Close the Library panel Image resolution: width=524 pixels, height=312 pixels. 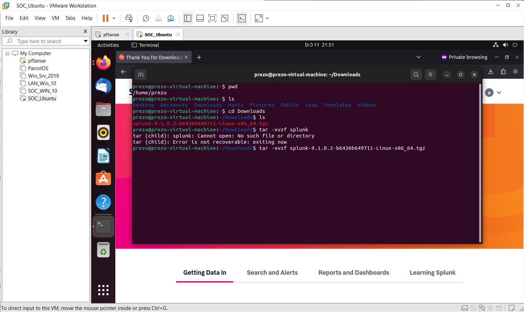click(86, 31)
